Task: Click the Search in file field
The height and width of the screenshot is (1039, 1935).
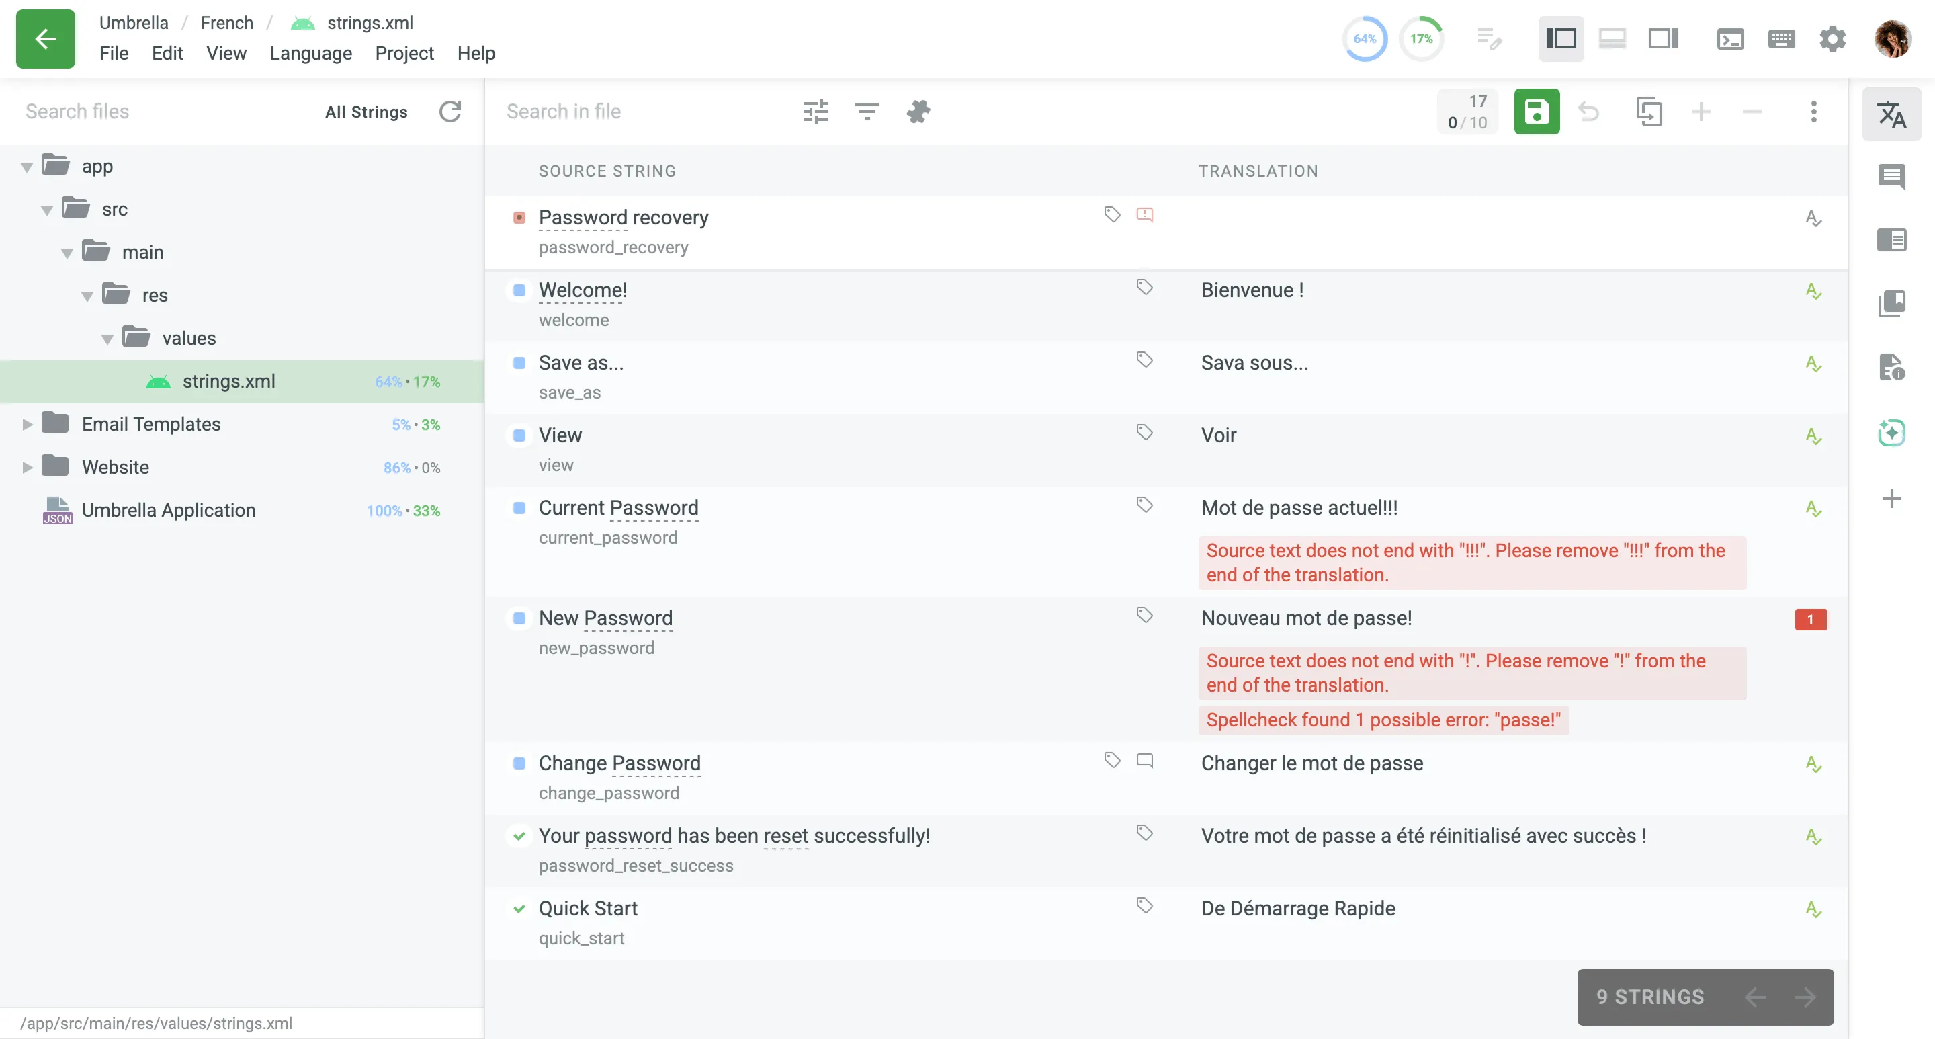Action: [x=638, y=111]
